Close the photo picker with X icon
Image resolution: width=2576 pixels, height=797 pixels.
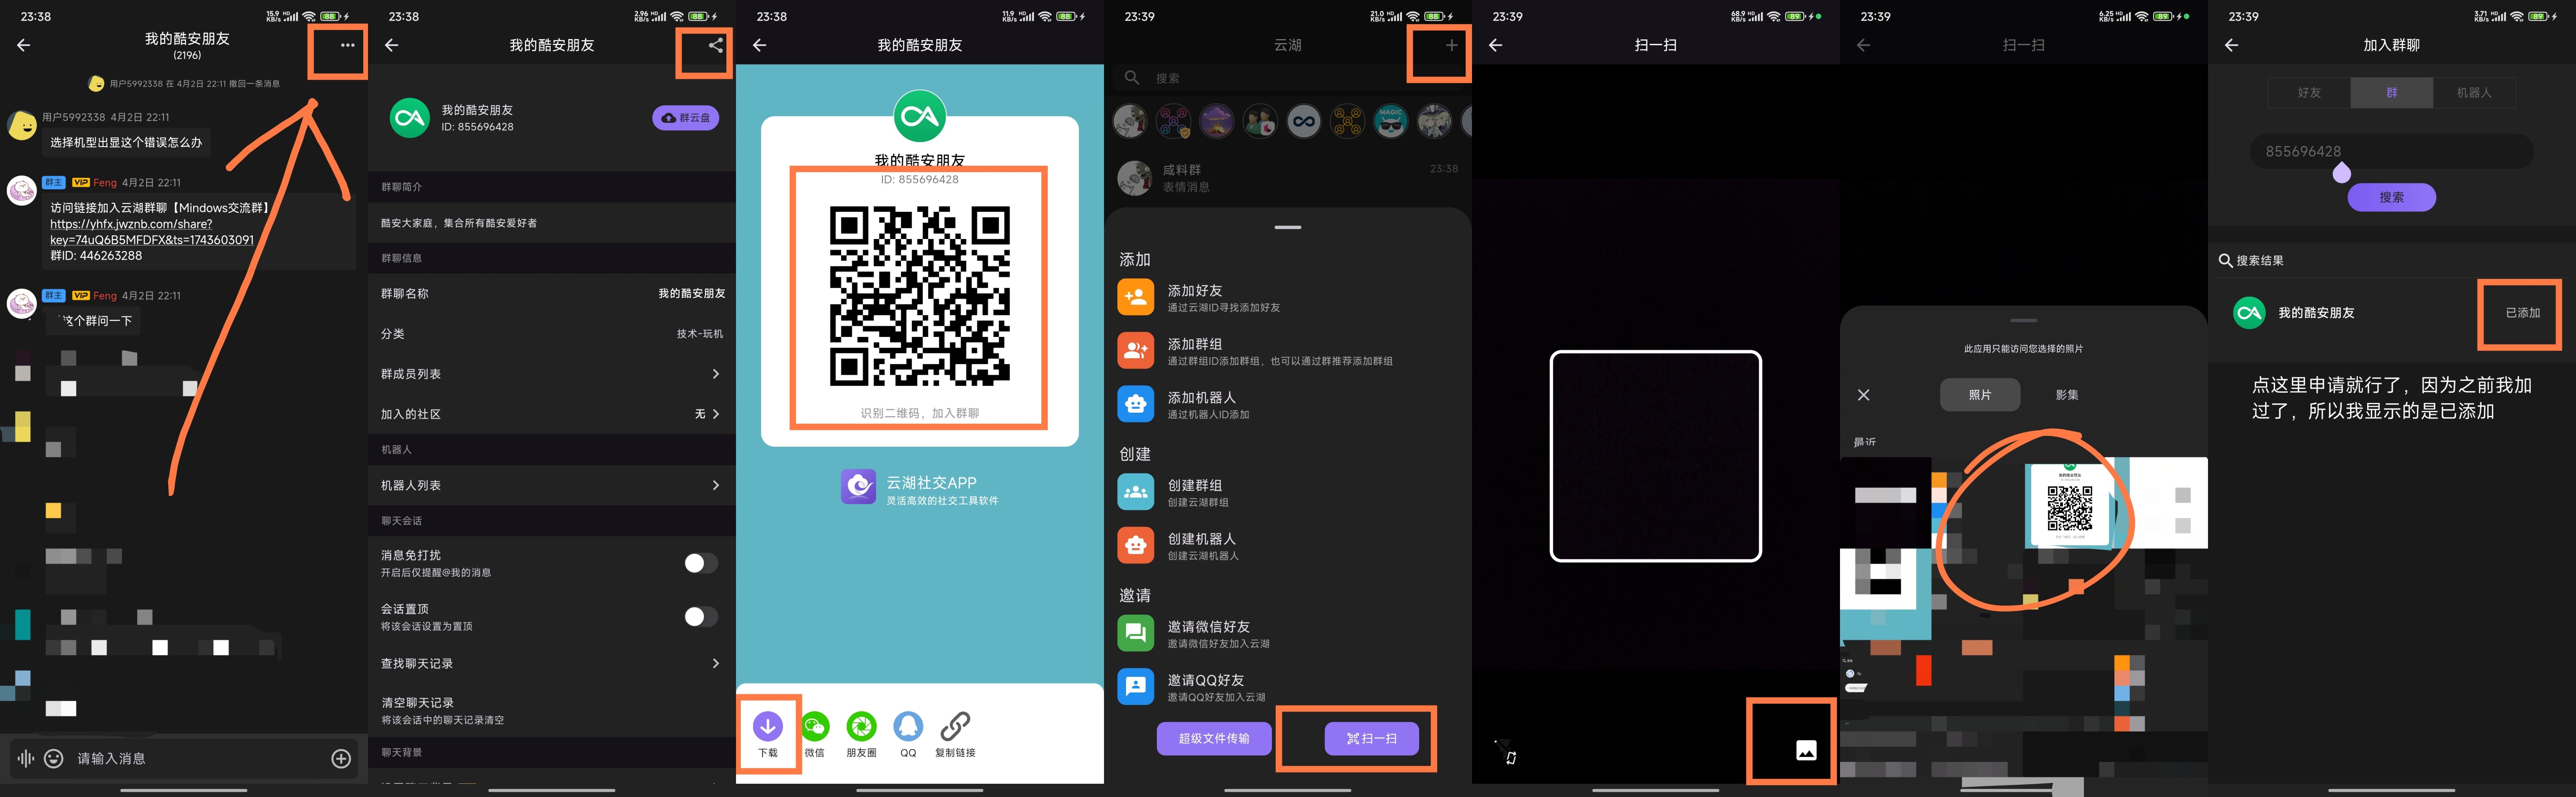point(1863,395)
